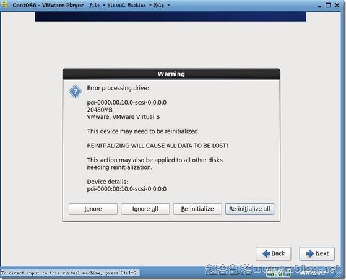The image size is (346, 280).
Task: Click the Ignore button
Action: [93, 209]
